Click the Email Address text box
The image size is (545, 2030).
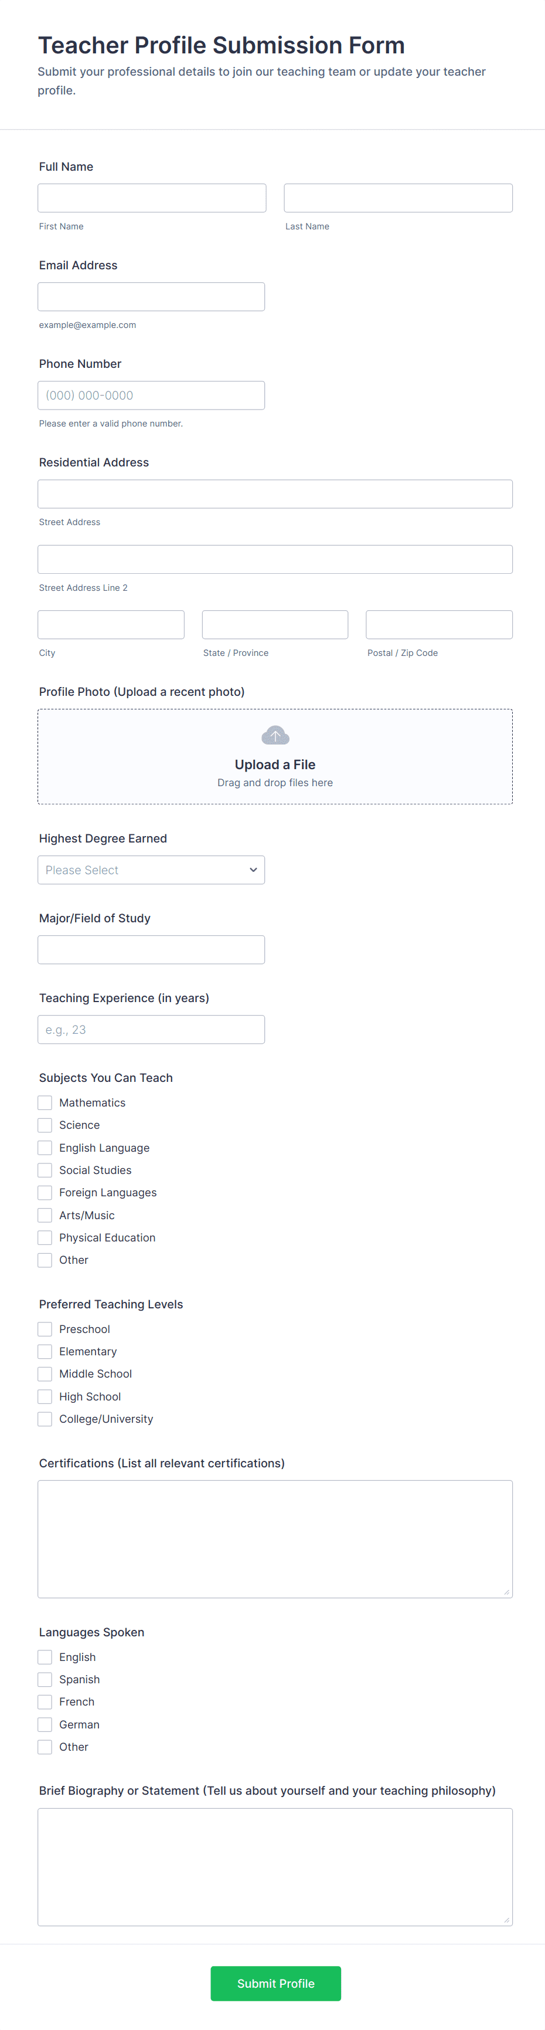(x=151, y=296)
